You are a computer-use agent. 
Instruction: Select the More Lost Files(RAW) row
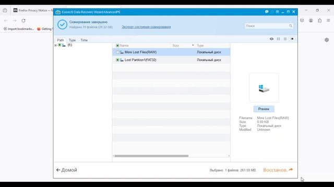point(171,52)
